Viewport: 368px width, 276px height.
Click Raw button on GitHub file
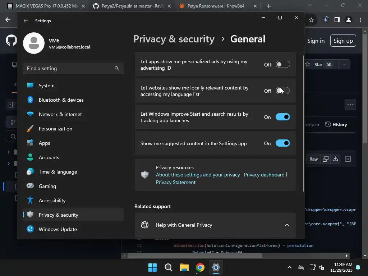pos(313,159)
